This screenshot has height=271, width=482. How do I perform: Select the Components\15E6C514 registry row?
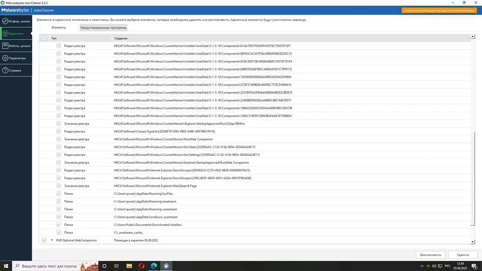255,116
